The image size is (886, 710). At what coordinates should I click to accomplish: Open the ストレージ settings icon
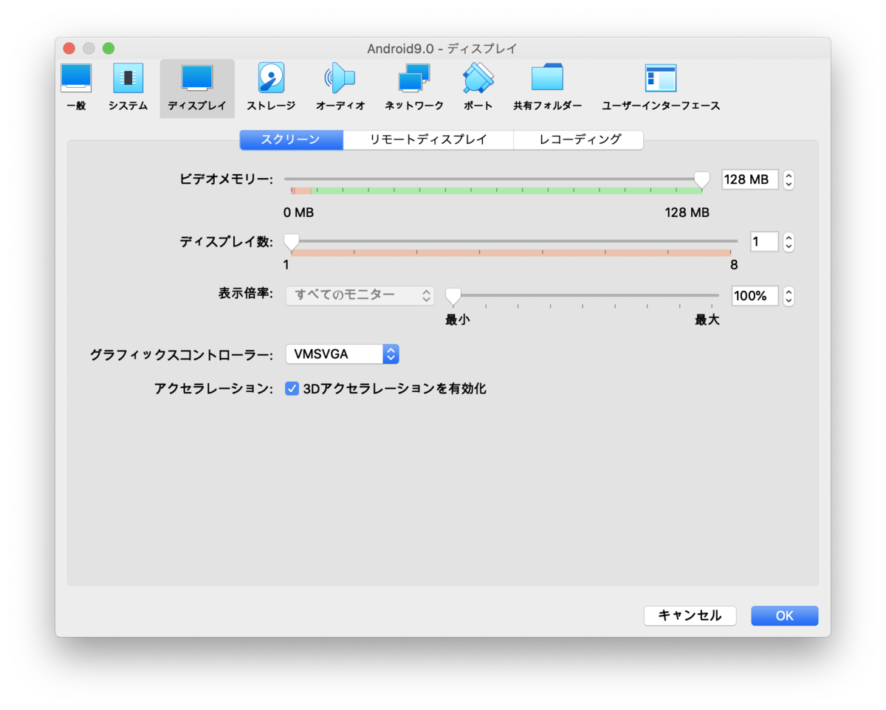(271, 87)
